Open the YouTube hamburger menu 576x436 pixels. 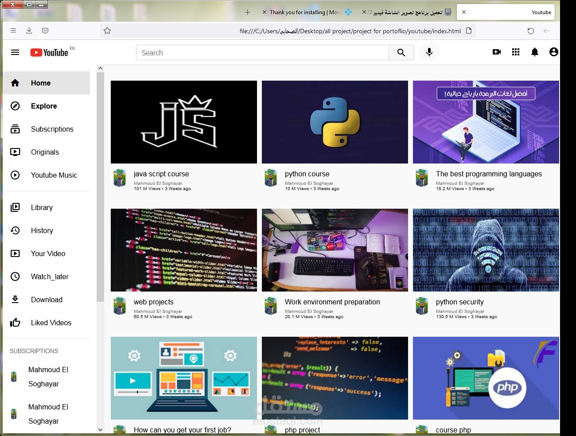15,52
